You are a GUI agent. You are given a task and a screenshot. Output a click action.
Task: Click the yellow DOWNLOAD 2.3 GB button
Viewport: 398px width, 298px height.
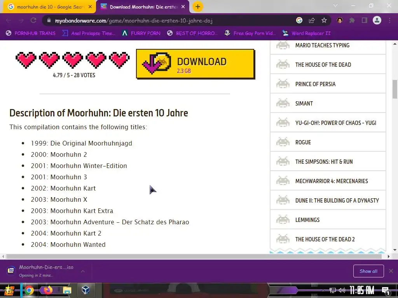click(195, 64)
